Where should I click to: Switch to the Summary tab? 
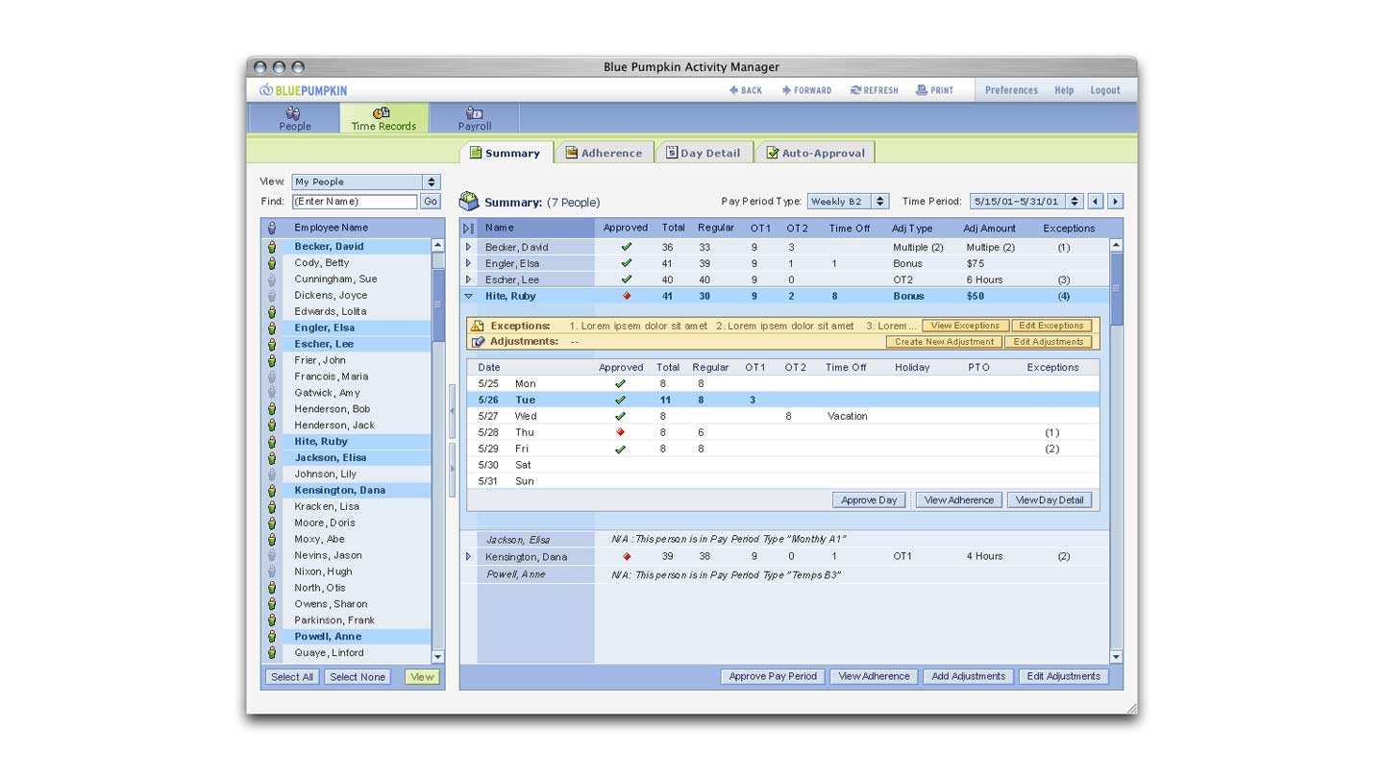(x=506, y=153)
